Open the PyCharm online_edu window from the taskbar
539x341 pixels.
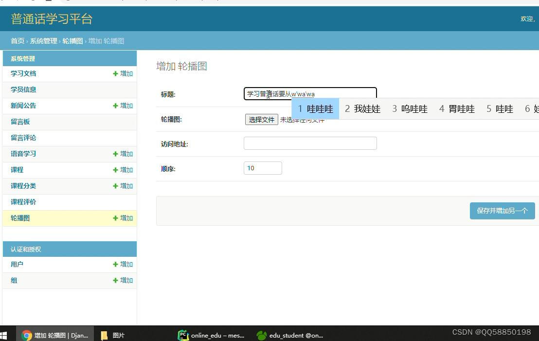coord(212,335)
